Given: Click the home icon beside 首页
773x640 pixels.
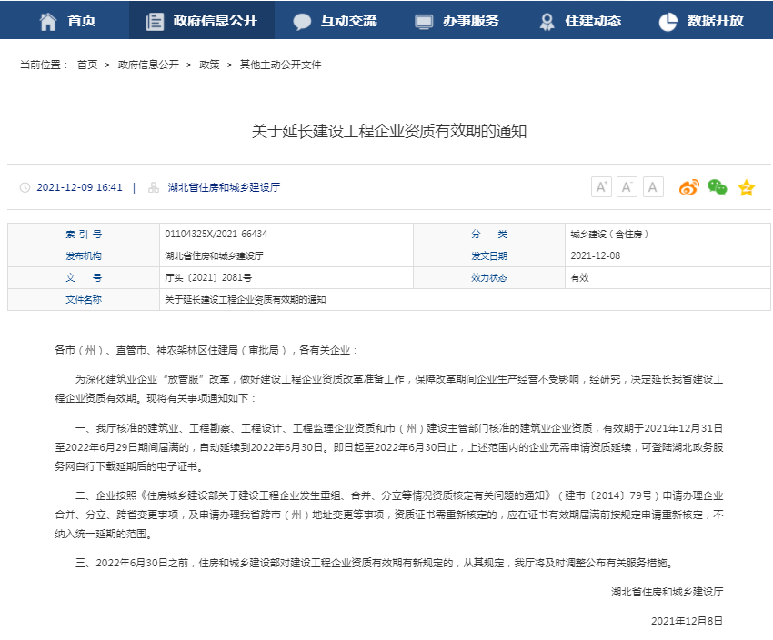Looking at the screenshot, I should click(x=47, y=20).
